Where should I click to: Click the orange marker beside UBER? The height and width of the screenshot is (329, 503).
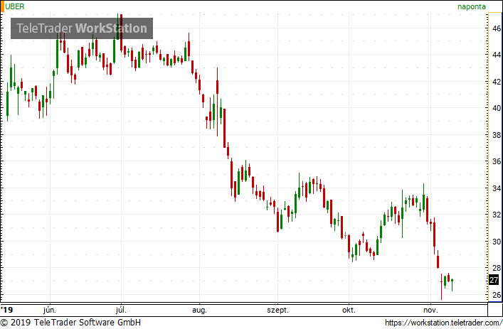3,6
